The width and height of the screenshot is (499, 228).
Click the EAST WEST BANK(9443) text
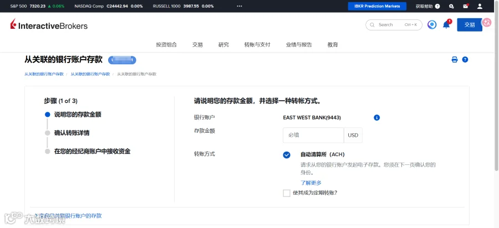pyautogui.click(x=312, y=117)
